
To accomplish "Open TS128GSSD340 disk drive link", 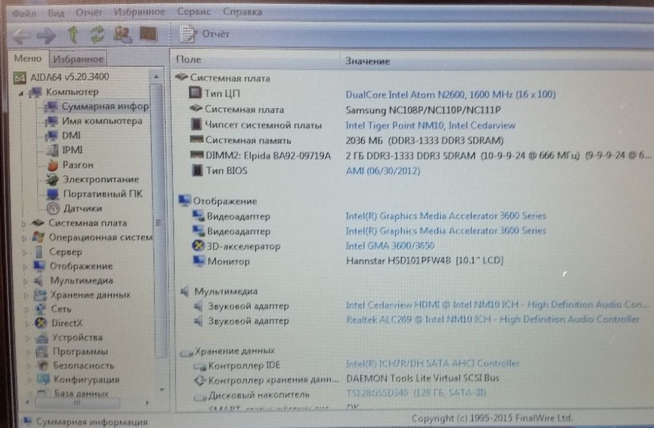I will click(x=416, y=393).
